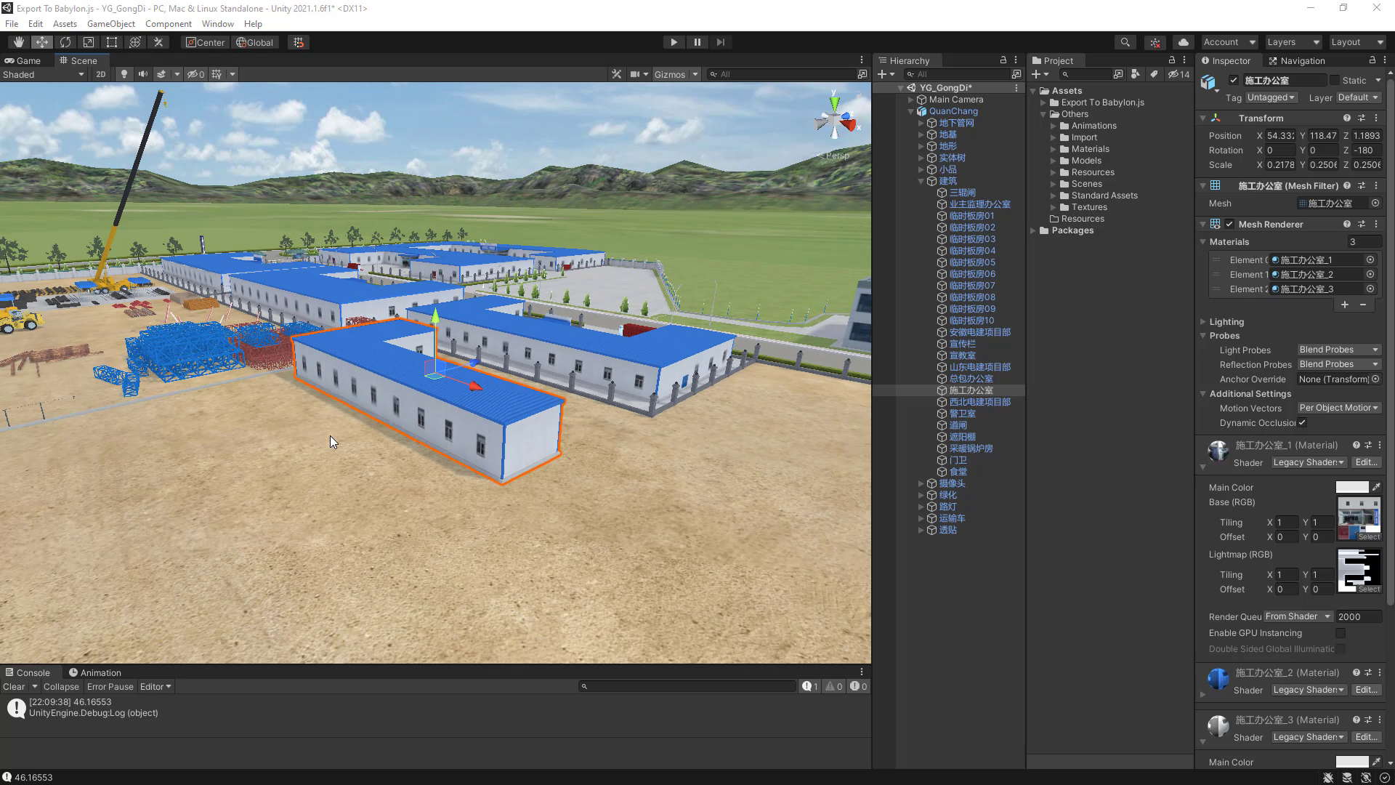Lock the Hierarchy panel
Viewport: 1395px width, 785px height.
(1003, 60)
